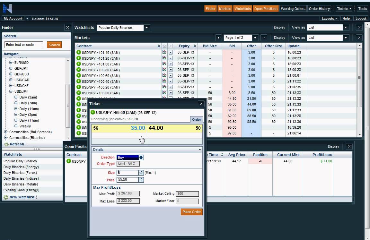Image resolution: width=370 pixels, height=240 pixels.
Task: Click the Price stepper arrows
Action: coord(141,180)
